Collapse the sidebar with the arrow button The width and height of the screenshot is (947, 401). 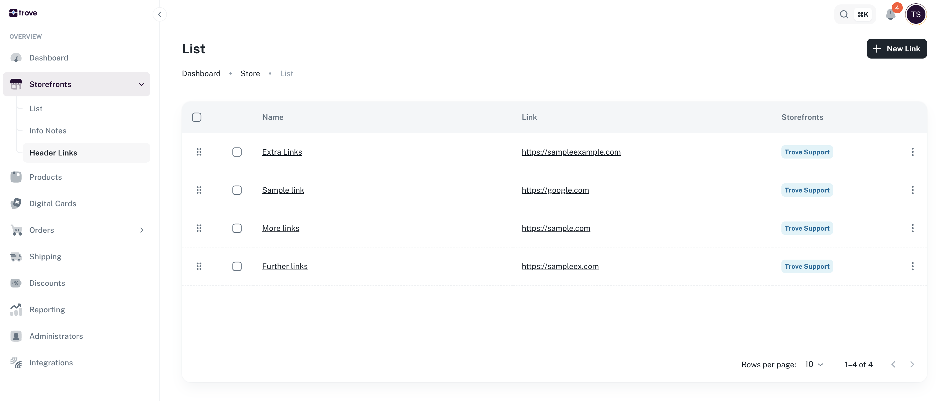159,14
